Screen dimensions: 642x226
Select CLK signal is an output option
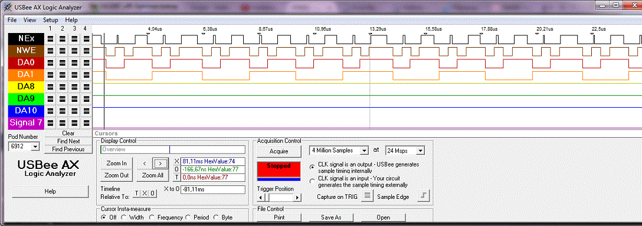(312, 167)
